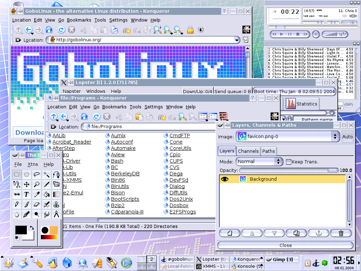Click Reload icon in GoboLinux Konqueror toolbar
Image resolution: width=361 pixels, height=271 pixels.
61,30
